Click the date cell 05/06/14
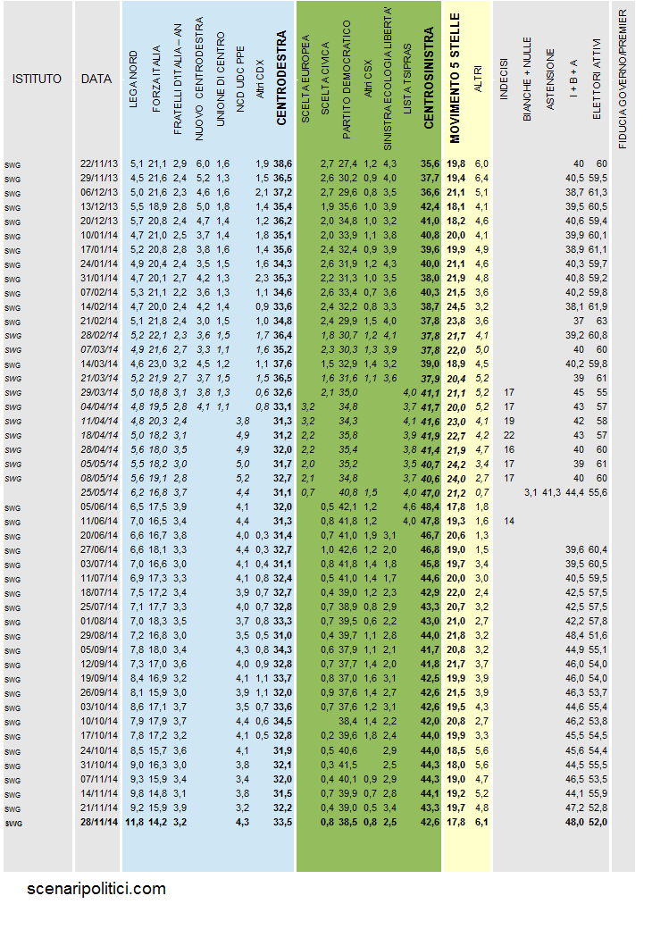The image size is (652, 946). tap(99, 506)
